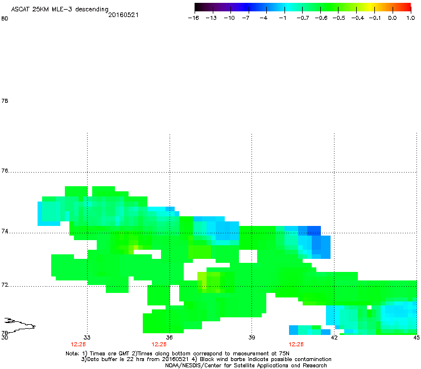Click the 0.0 label on the color scale
Image resolution: width=421 pixels, height=369 pixels.
point(393,18)
